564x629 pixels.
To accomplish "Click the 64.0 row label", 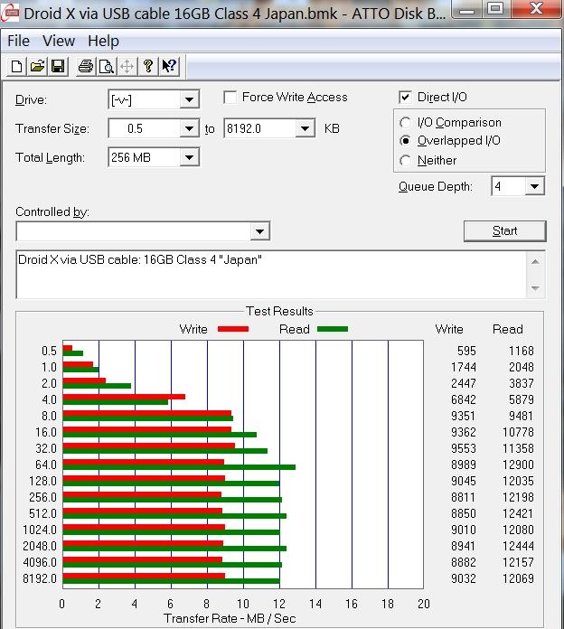I will coord(46,465).
